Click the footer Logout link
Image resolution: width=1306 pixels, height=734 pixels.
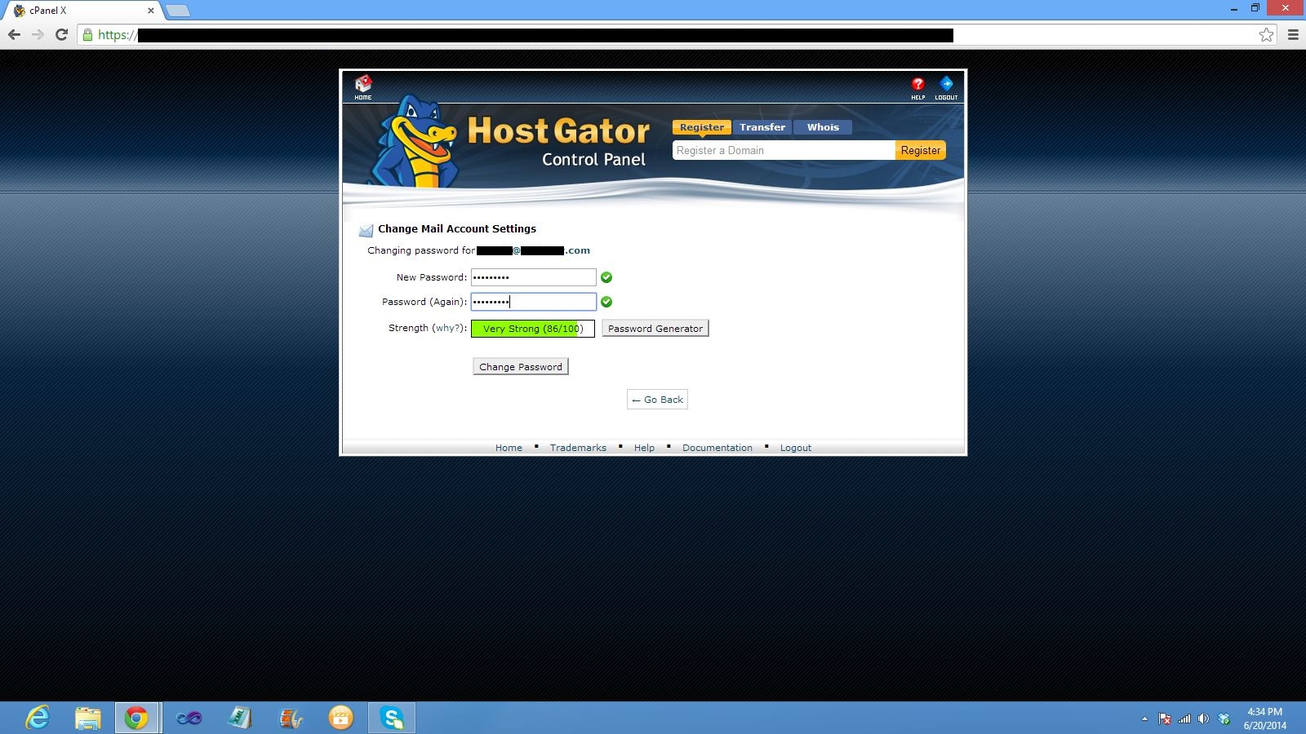(x=796, y=448)
